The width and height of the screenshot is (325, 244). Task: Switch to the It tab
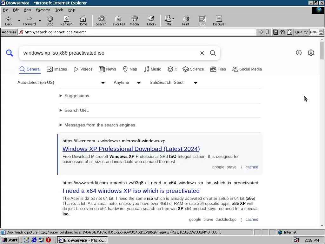(172, 69)
